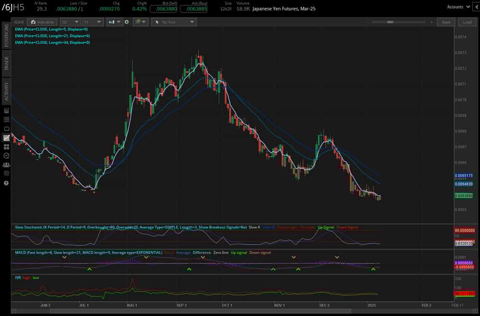Viewport: 480px width, 316px height.
Task: Select the chart type icon in the toolbar
Action: click(112, 22)
